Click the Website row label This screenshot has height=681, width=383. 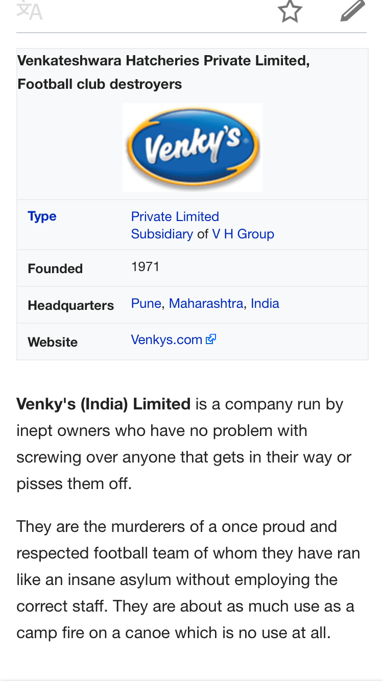(x=53, y=342)
